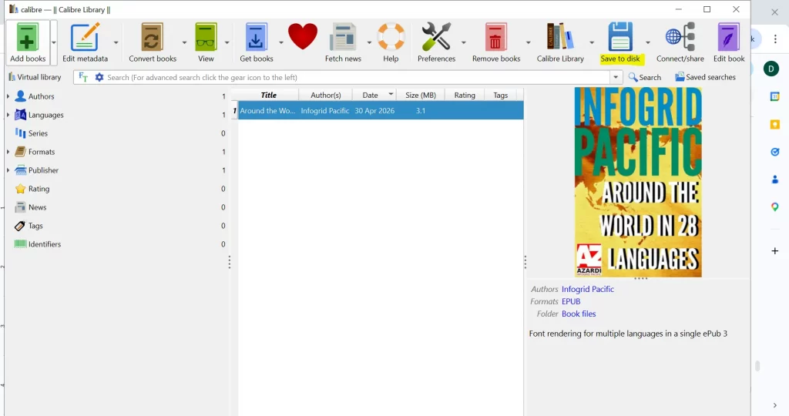Viewport: 789px width, 416px height.
Task: Sort by Author(s) column header
Action: click(326, 95)
